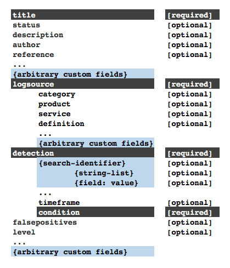Click the bottom {arbitrary custom fields} box
The height and width of the screenshot is (268, 230).
[82, 252]
